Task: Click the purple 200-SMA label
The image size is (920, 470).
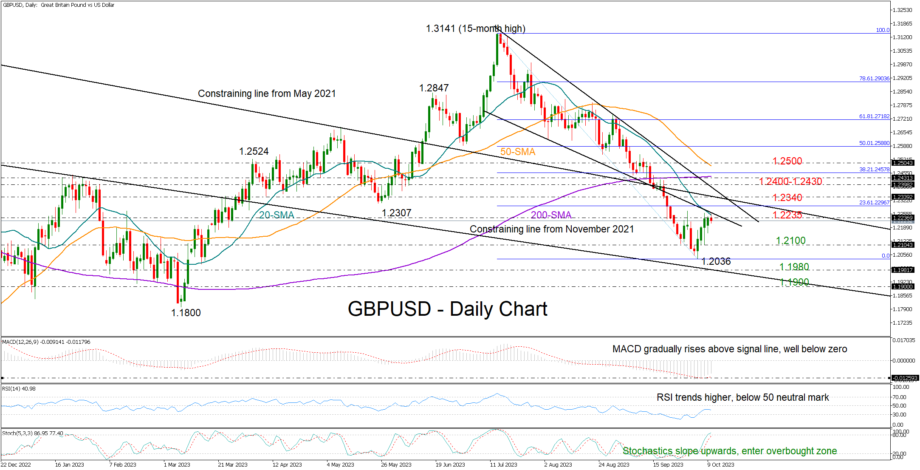Action: click(551, 215)
